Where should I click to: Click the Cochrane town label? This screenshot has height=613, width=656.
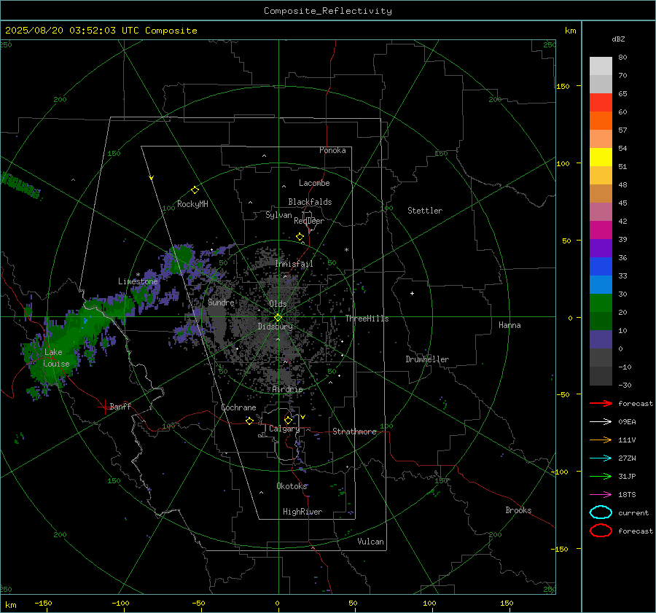pos(238,407)
